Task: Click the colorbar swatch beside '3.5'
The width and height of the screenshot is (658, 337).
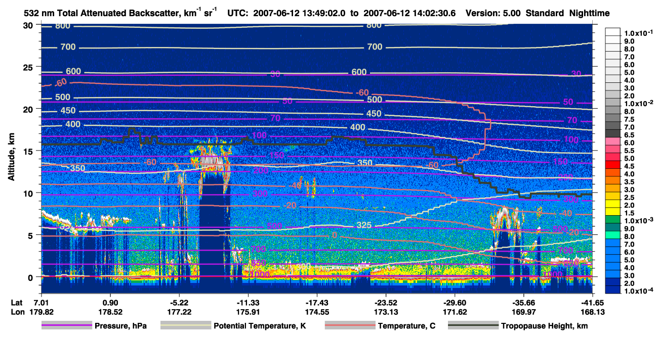Action: point(614,181)
